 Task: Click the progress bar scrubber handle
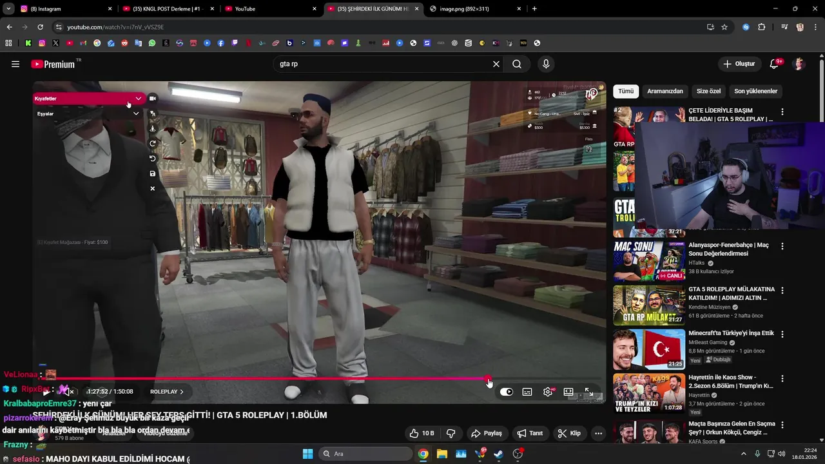(488, 379)
